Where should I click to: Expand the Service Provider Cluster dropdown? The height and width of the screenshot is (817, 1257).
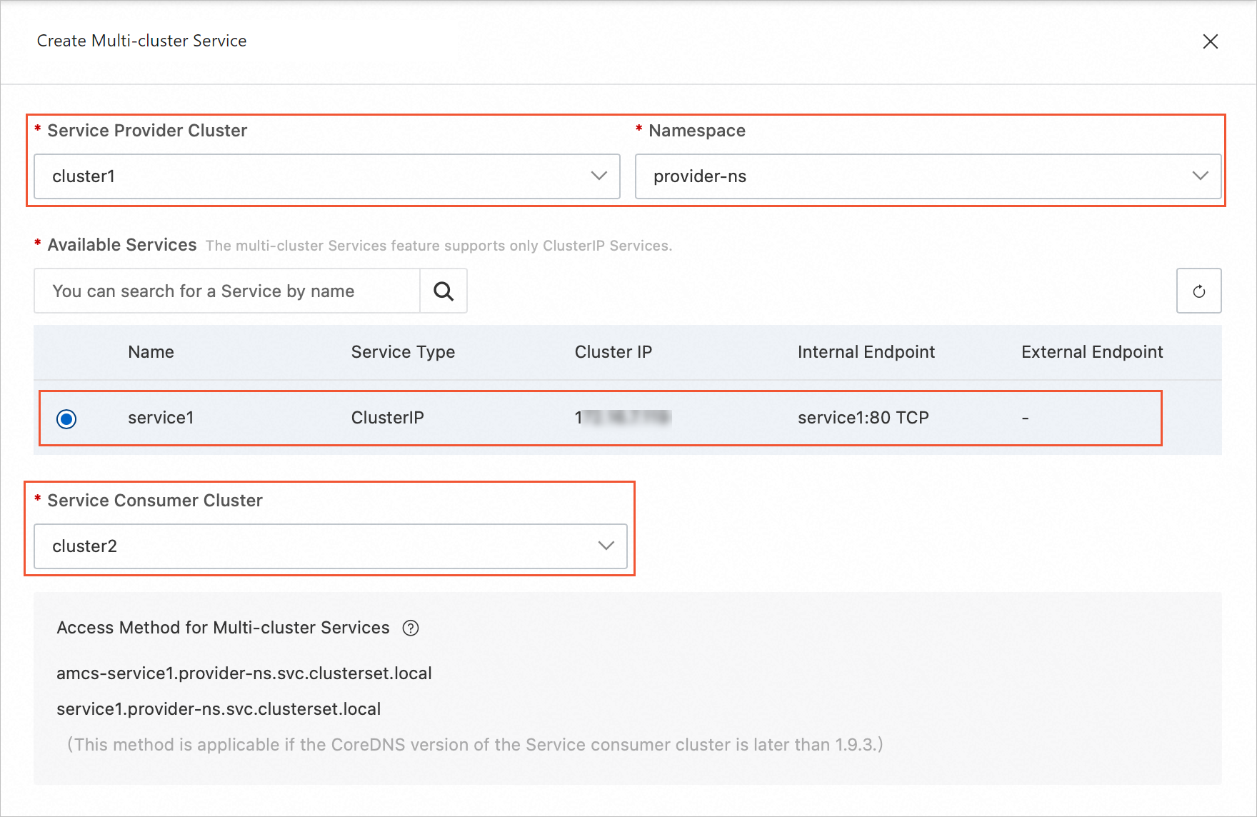(x=599, y=176)
